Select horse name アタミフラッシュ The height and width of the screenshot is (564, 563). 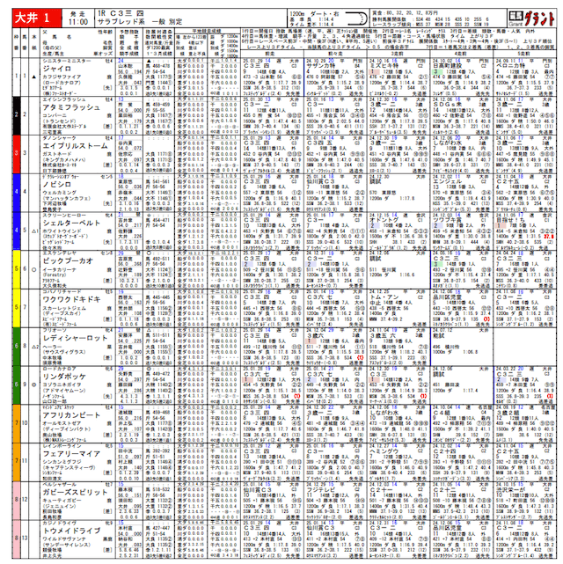[x=71, y=107]
